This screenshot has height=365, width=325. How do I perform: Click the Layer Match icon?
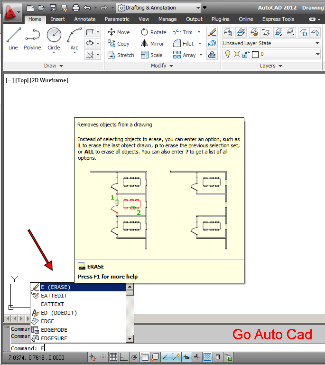pyautogui.click(x=254, y=32)
